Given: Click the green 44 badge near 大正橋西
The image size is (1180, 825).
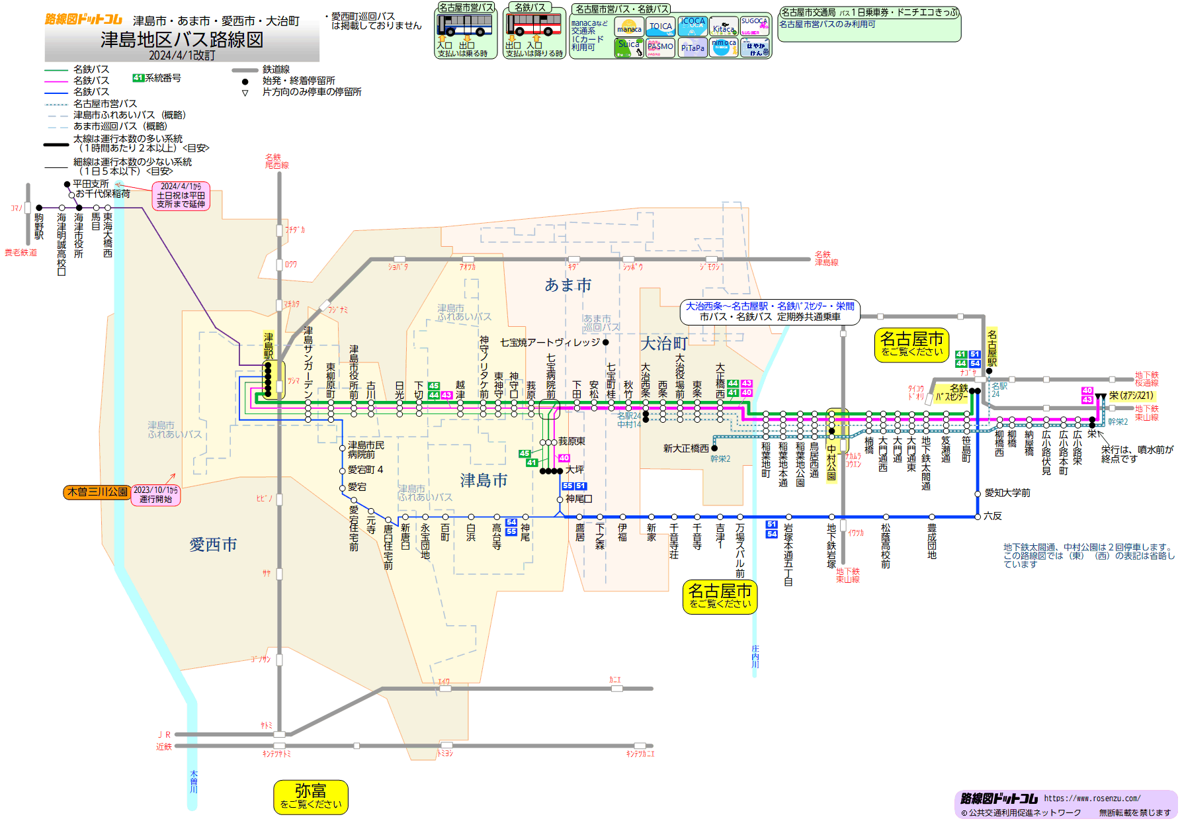Looking at the screenshot, I should [x=733, y=383].
